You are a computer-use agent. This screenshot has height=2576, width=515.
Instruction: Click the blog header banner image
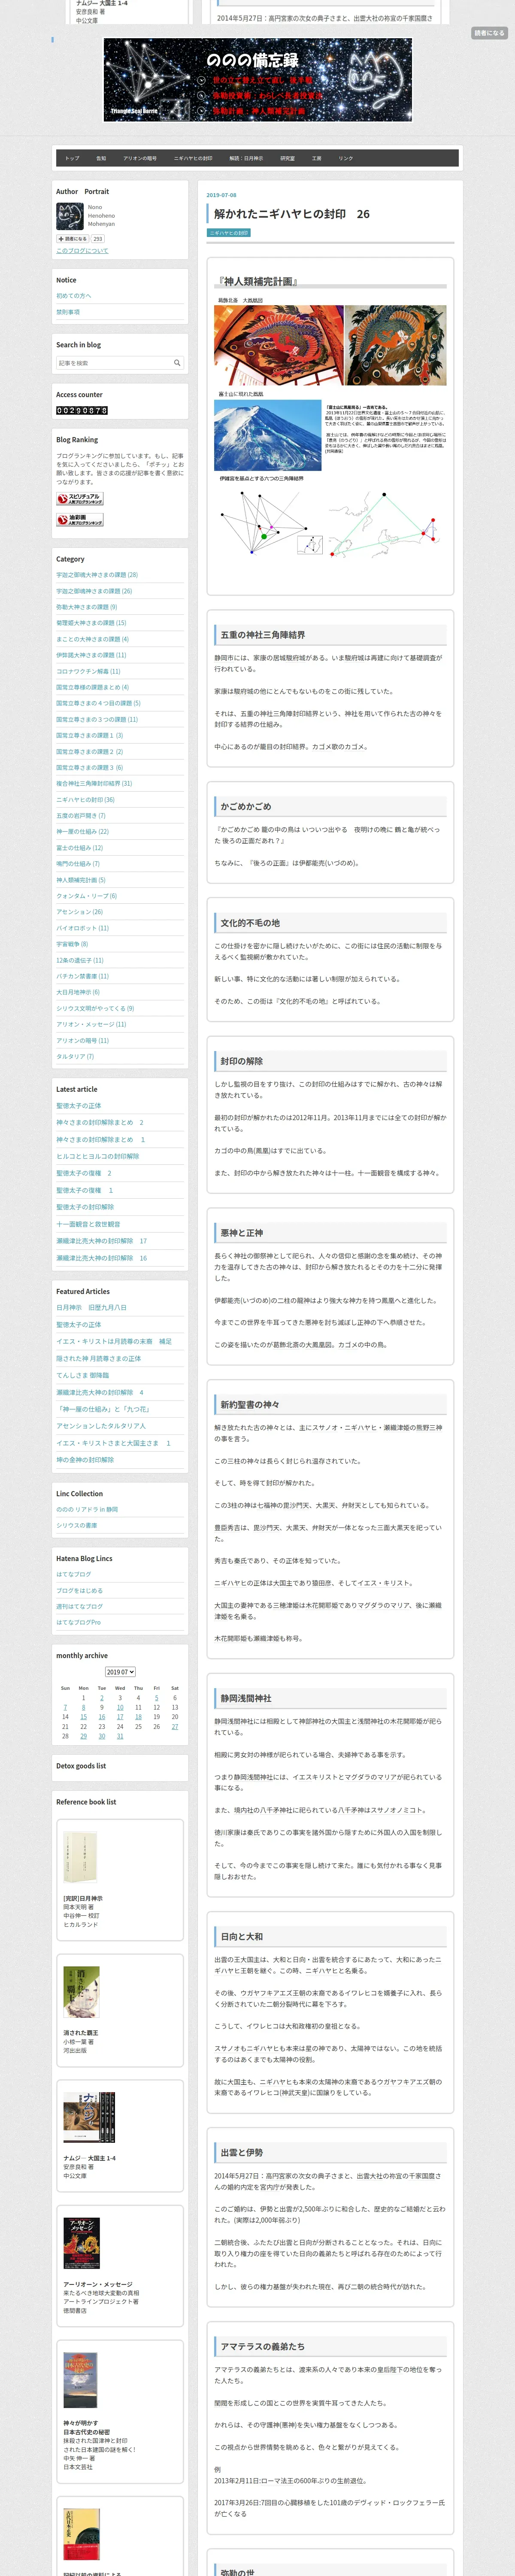click(x=258, y=80)
